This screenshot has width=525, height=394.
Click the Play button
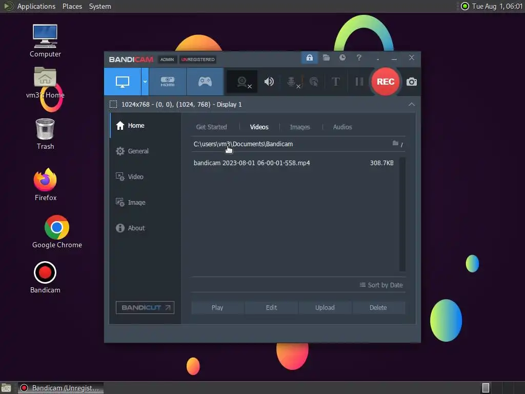(x=217, y=308)
